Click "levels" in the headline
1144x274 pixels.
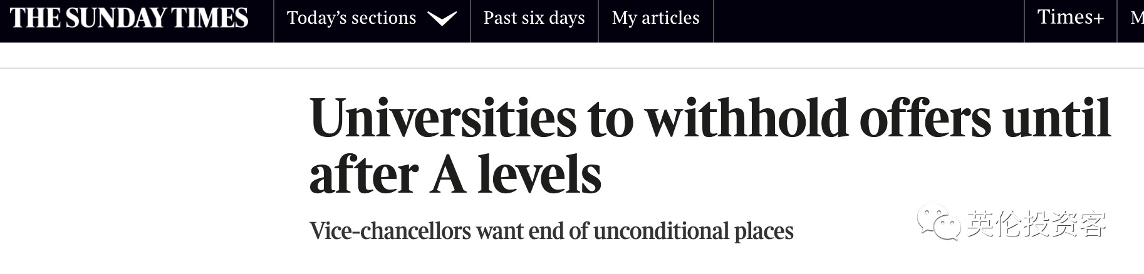[539, 175]
